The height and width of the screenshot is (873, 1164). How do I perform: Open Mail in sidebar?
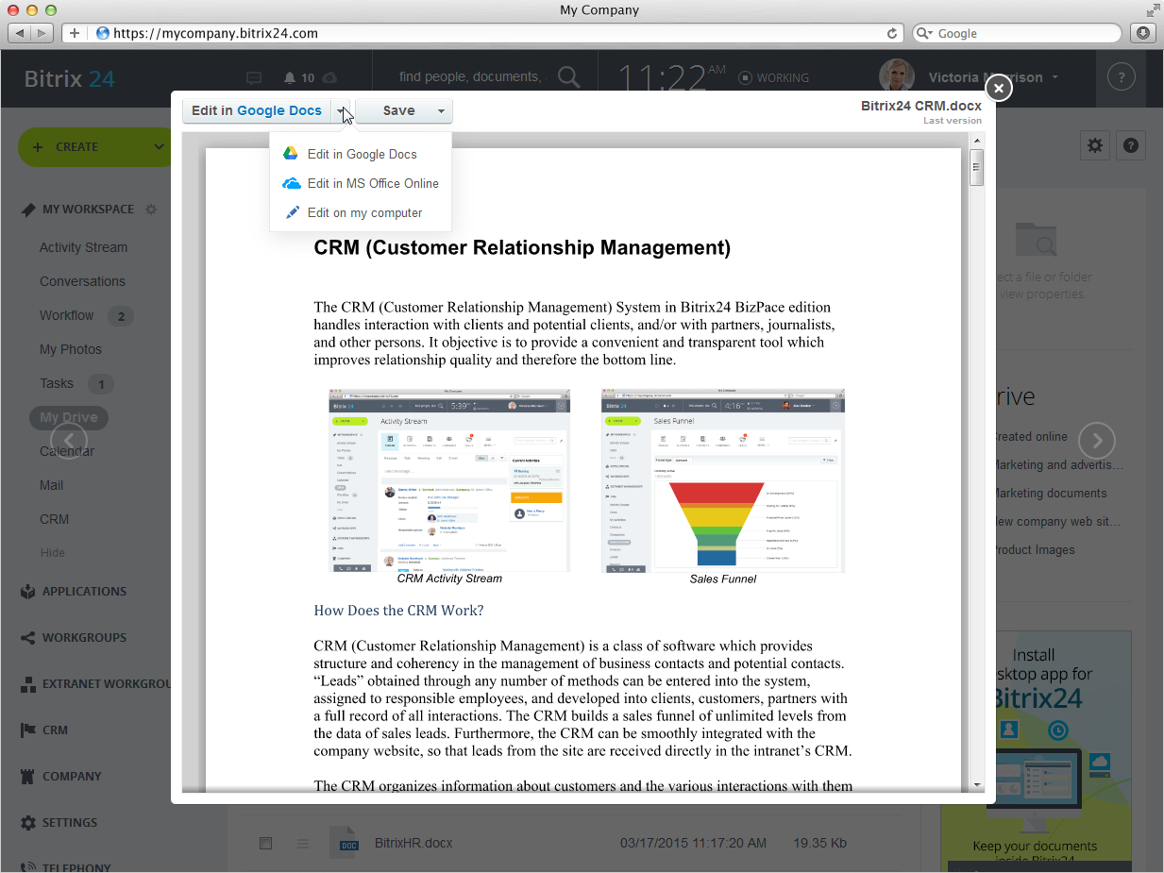51,485
